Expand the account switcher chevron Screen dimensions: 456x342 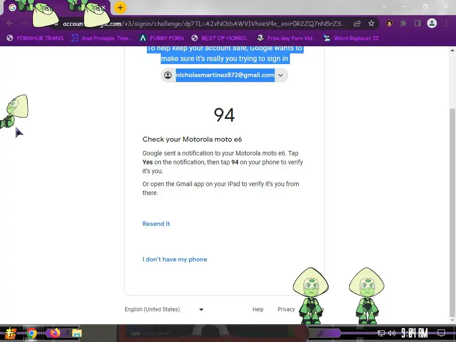[281, 75]
